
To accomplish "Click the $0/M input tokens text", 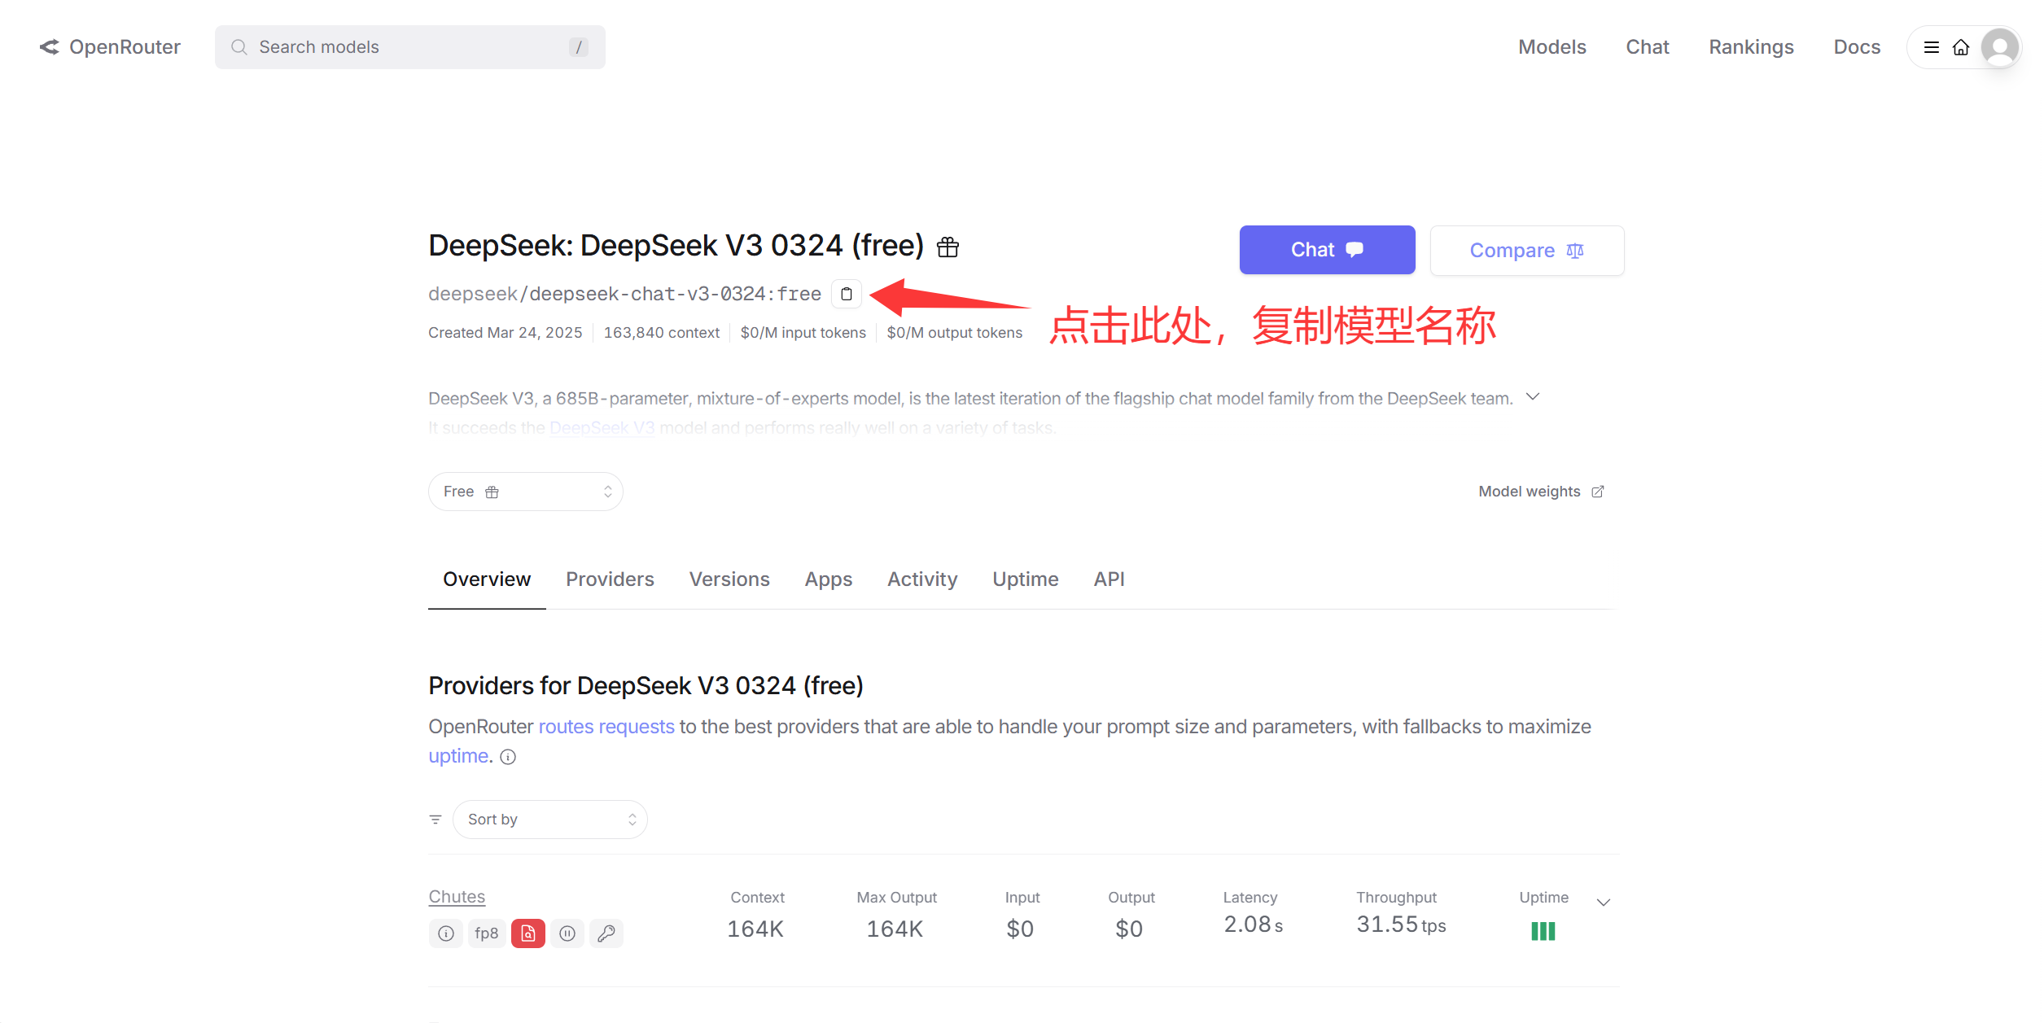I will [803, 333].
